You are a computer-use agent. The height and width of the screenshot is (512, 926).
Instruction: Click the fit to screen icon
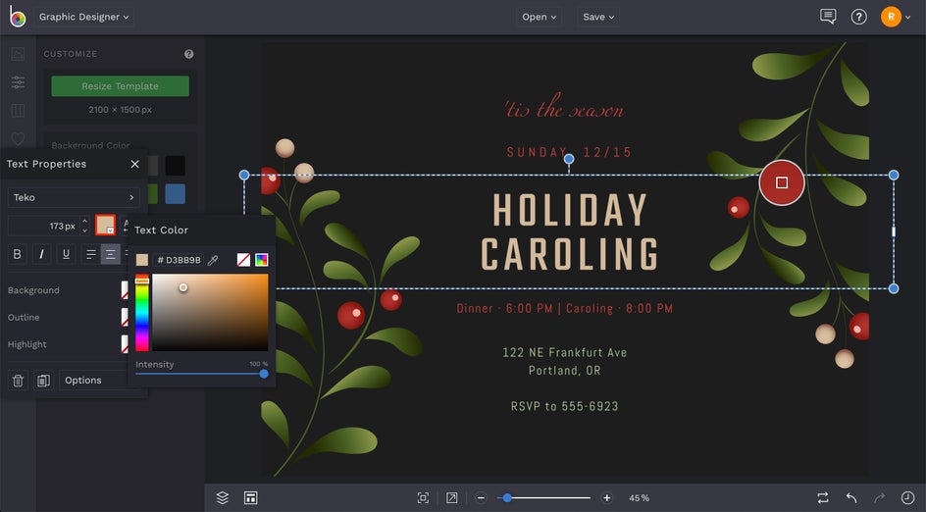423,498
